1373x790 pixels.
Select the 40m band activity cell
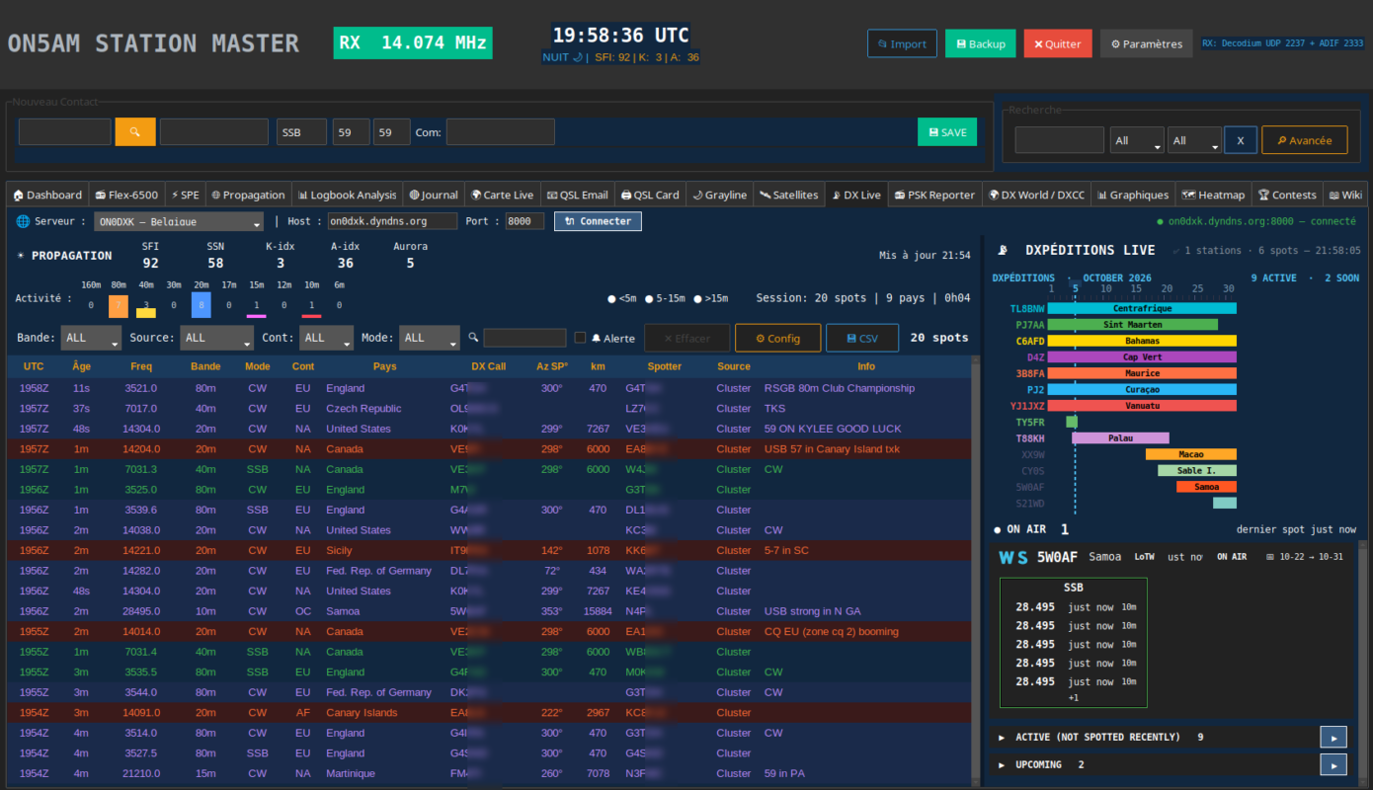pos(146,306)
